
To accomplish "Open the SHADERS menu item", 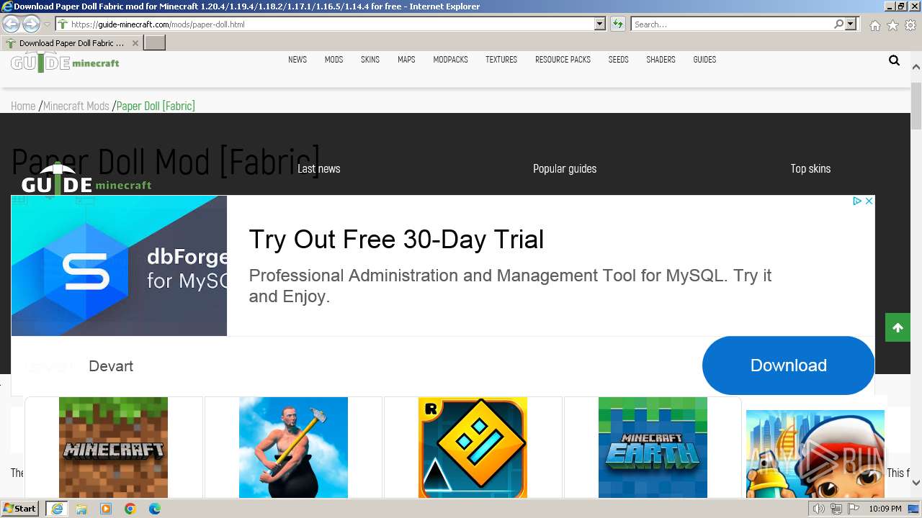I will click(661, 60).
